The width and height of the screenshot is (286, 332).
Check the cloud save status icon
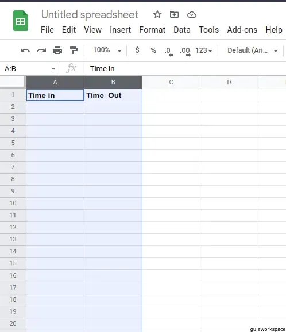tap(192, 15)
